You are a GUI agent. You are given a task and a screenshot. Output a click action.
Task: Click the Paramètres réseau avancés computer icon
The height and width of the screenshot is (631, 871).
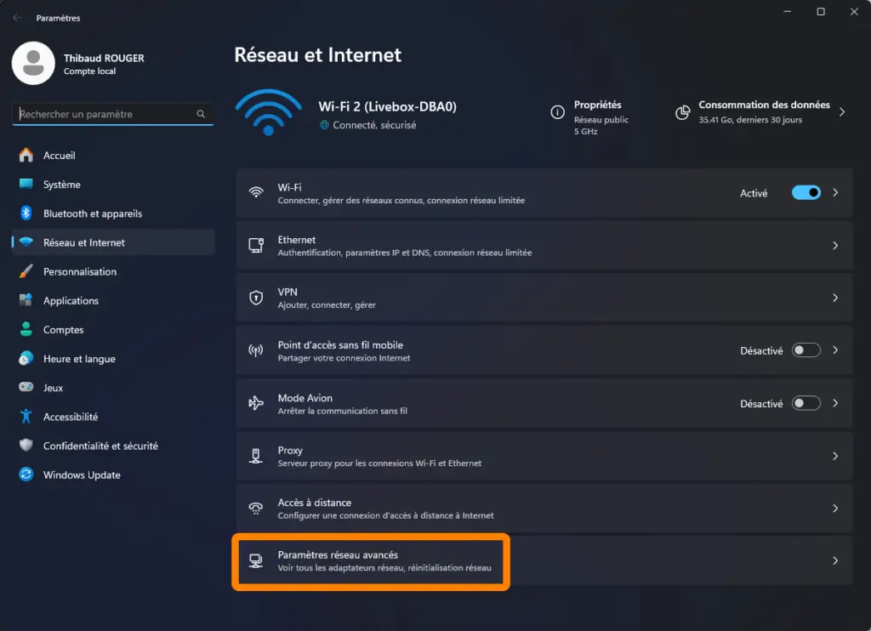coord(256,560)
